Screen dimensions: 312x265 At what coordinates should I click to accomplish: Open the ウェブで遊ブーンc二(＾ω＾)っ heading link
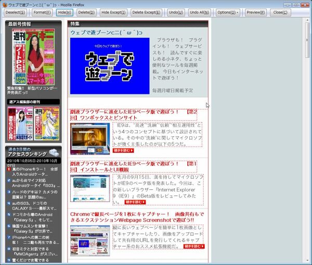107,32
